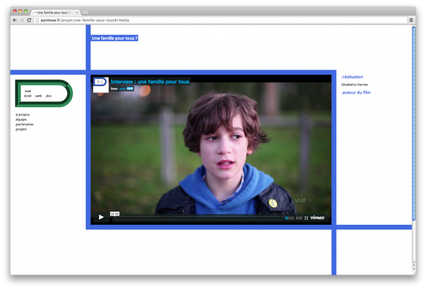Minimize the window with the yellow button
426x289 pixels.
[x=20, y=11]
